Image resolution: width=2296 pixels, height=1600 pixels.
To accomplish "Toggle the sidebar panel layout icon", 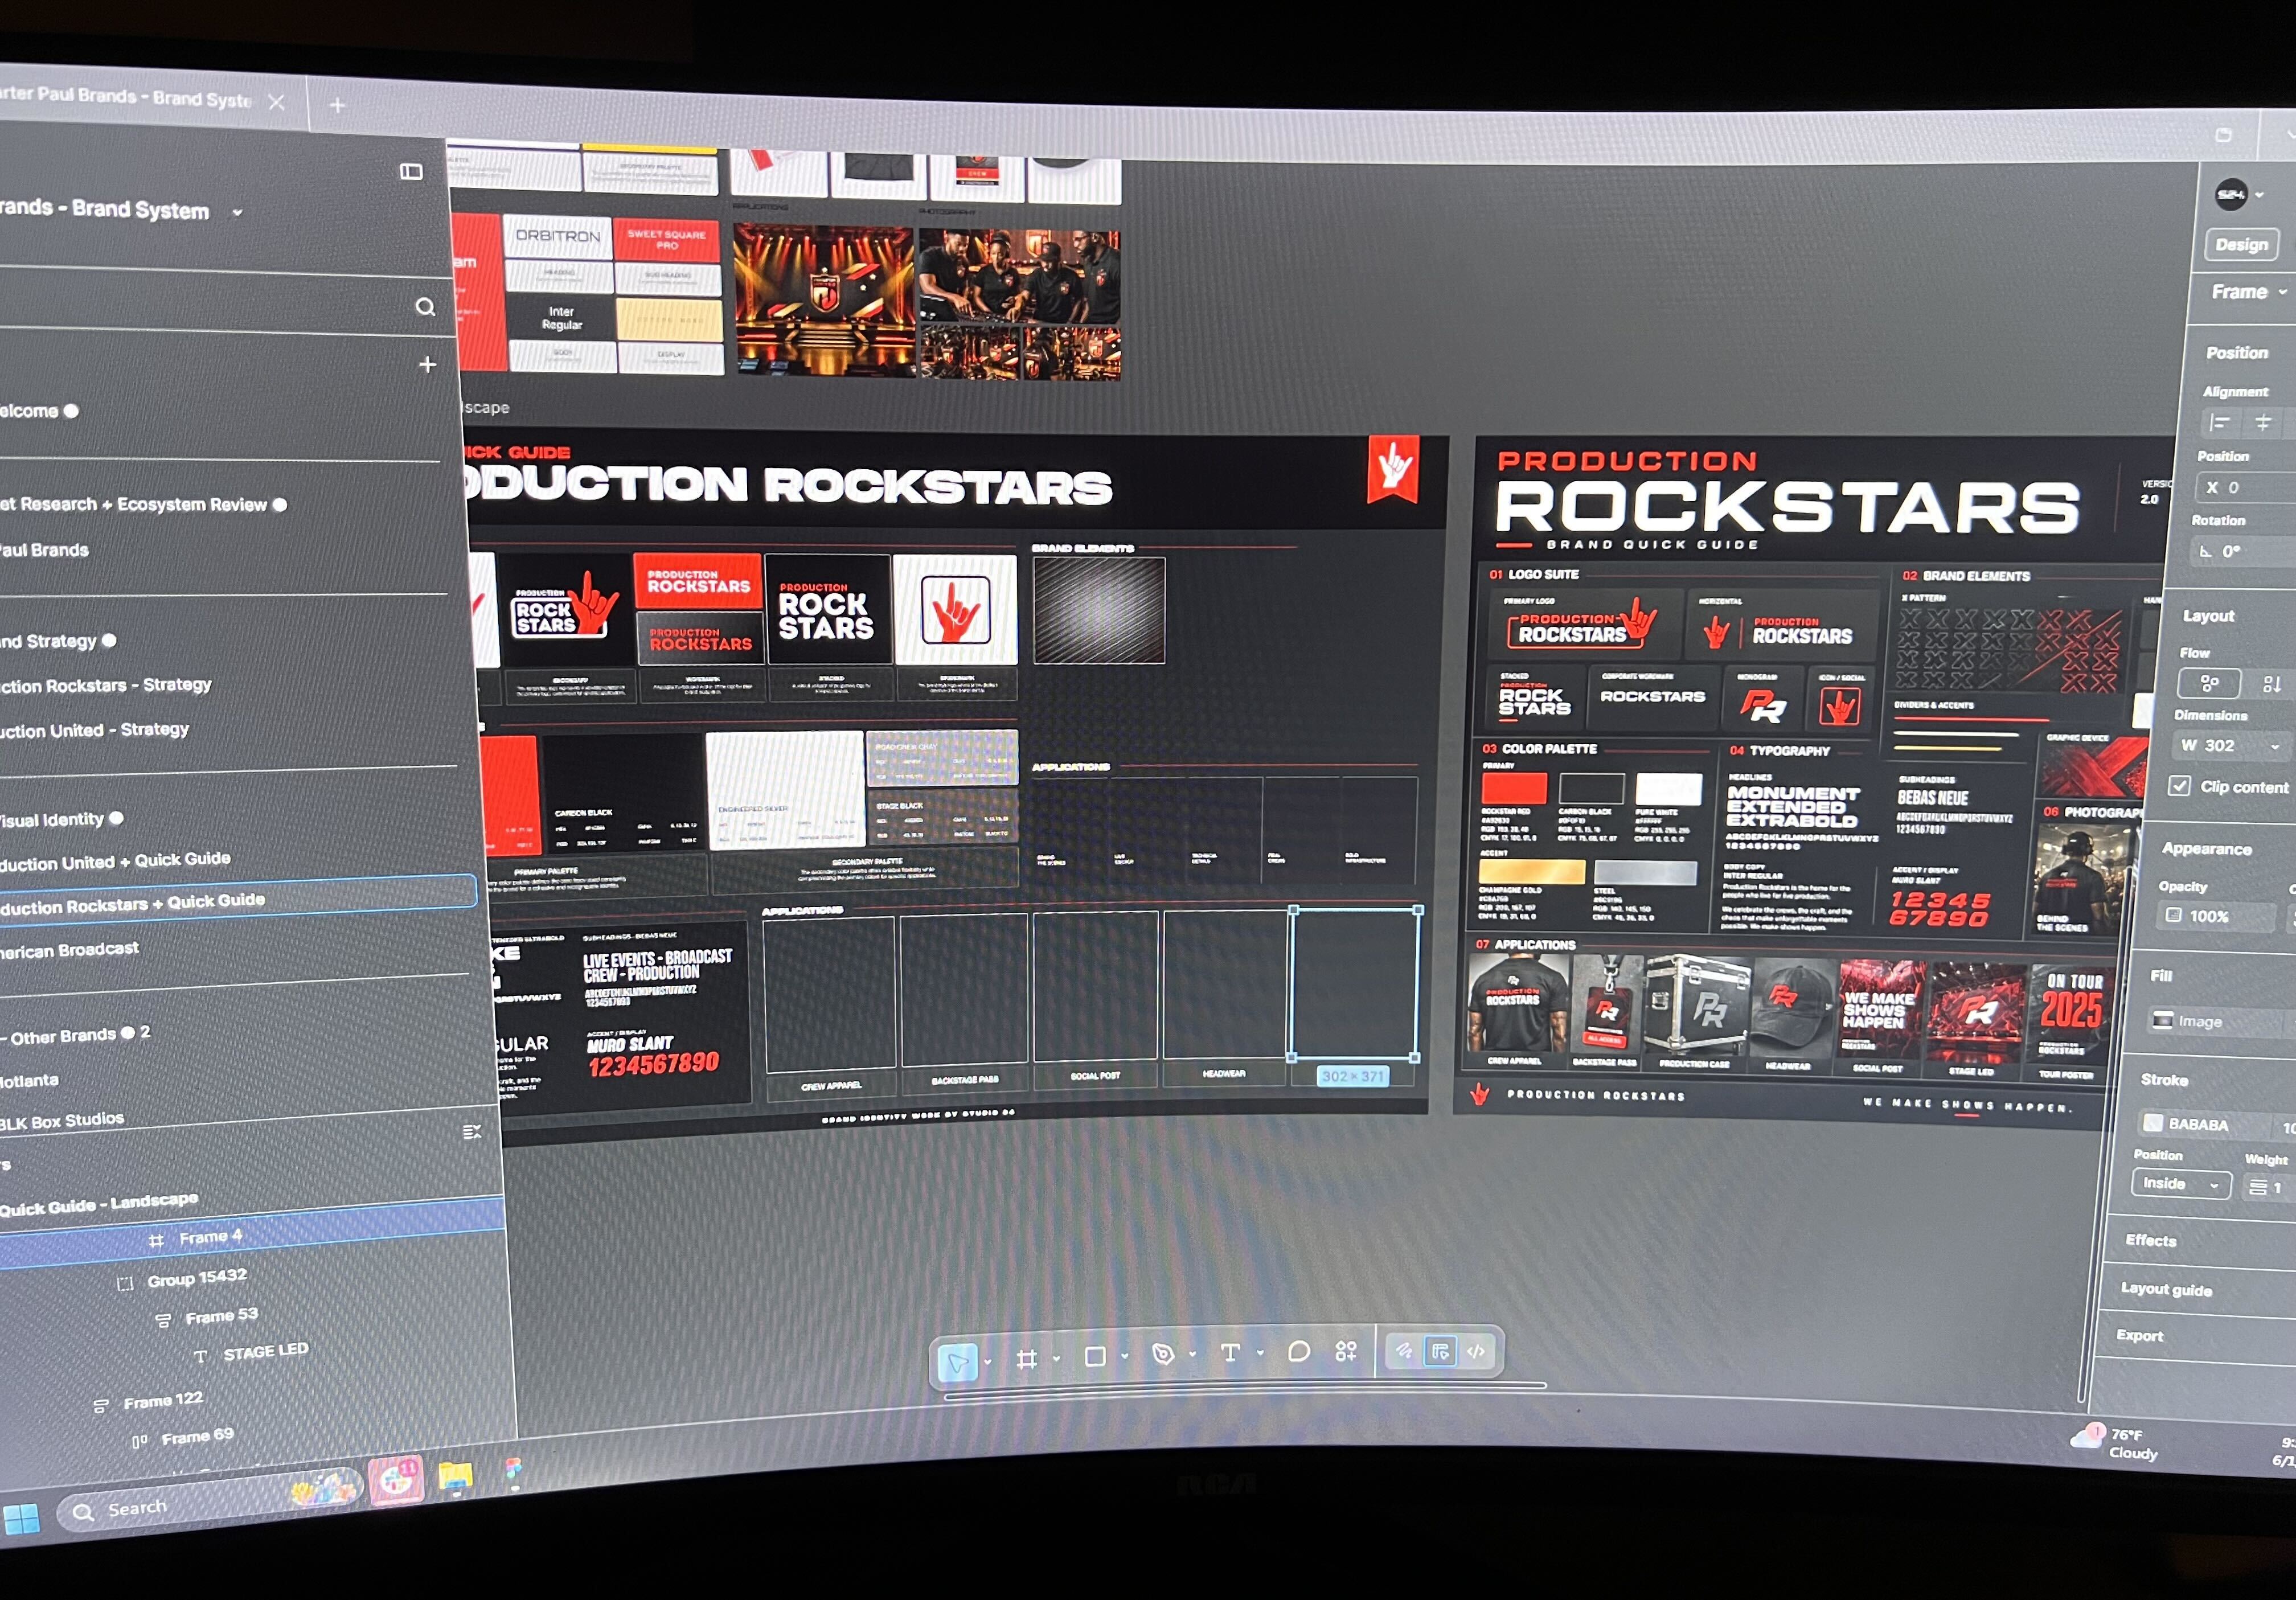I will tap(411, 172).
